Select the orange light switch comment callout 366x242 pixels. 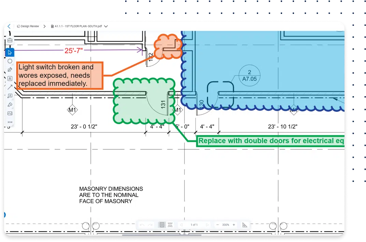coord(60,75)
